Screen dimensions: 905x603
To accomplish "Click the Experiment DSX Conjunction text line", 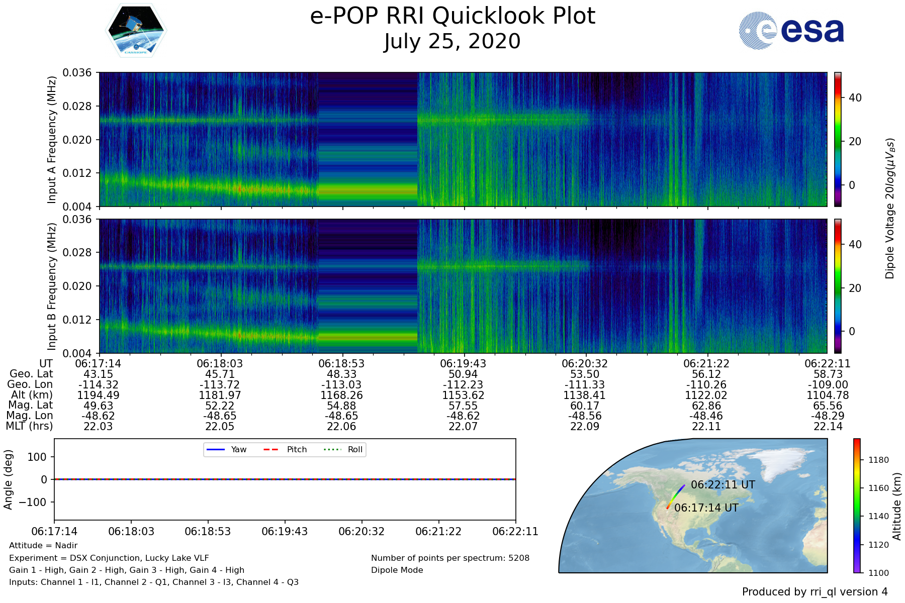I will (x=109, y=558).
